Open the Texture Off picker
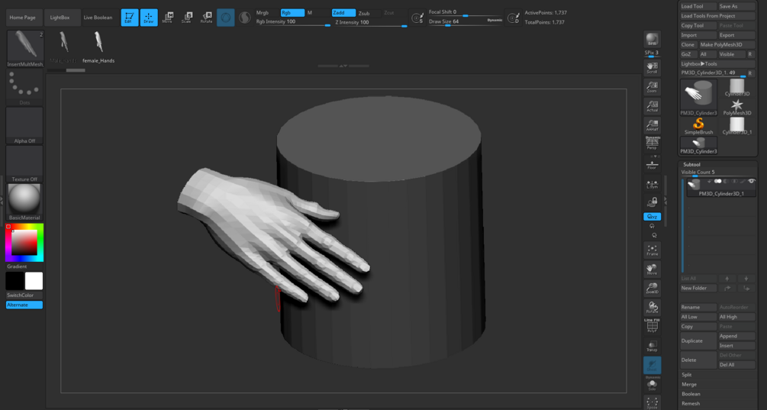The image size is (767, 410). click(x=24, y=163)
